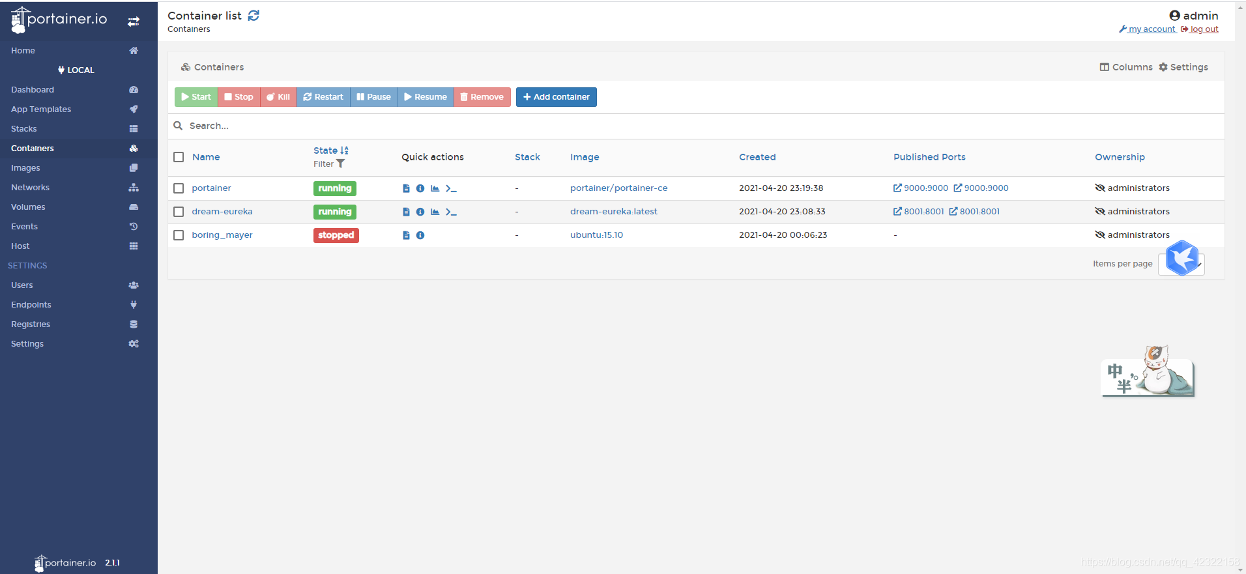The image size is (1246, 574).
Task: Open console icon for portainer container
Action: click(451, 188)
